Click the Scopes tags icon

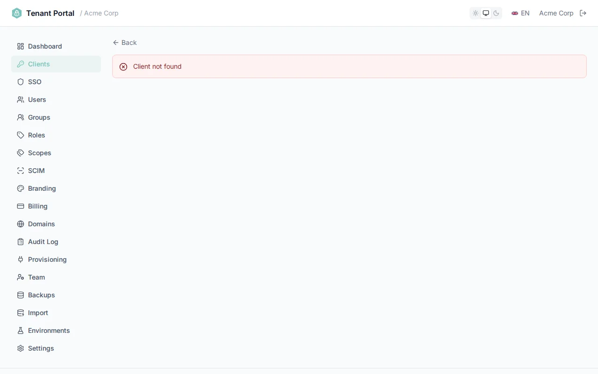coord(21,153)
